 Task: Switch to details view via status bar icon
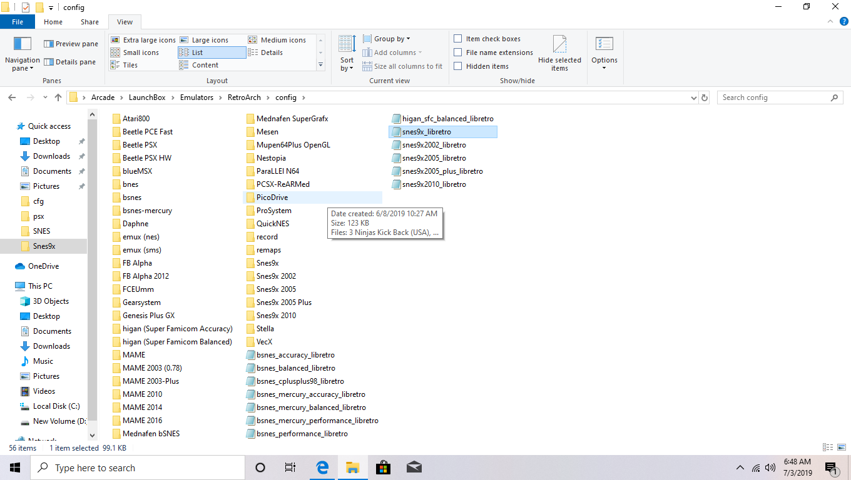(x=828, y=447)
